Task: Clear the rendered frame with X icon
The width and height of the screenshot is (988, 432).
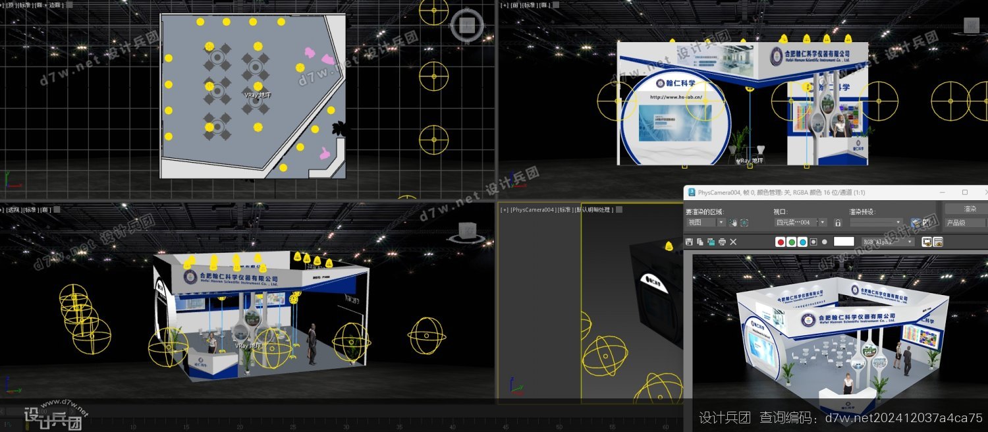Action: pyautogui.click(x=733, y=242)
